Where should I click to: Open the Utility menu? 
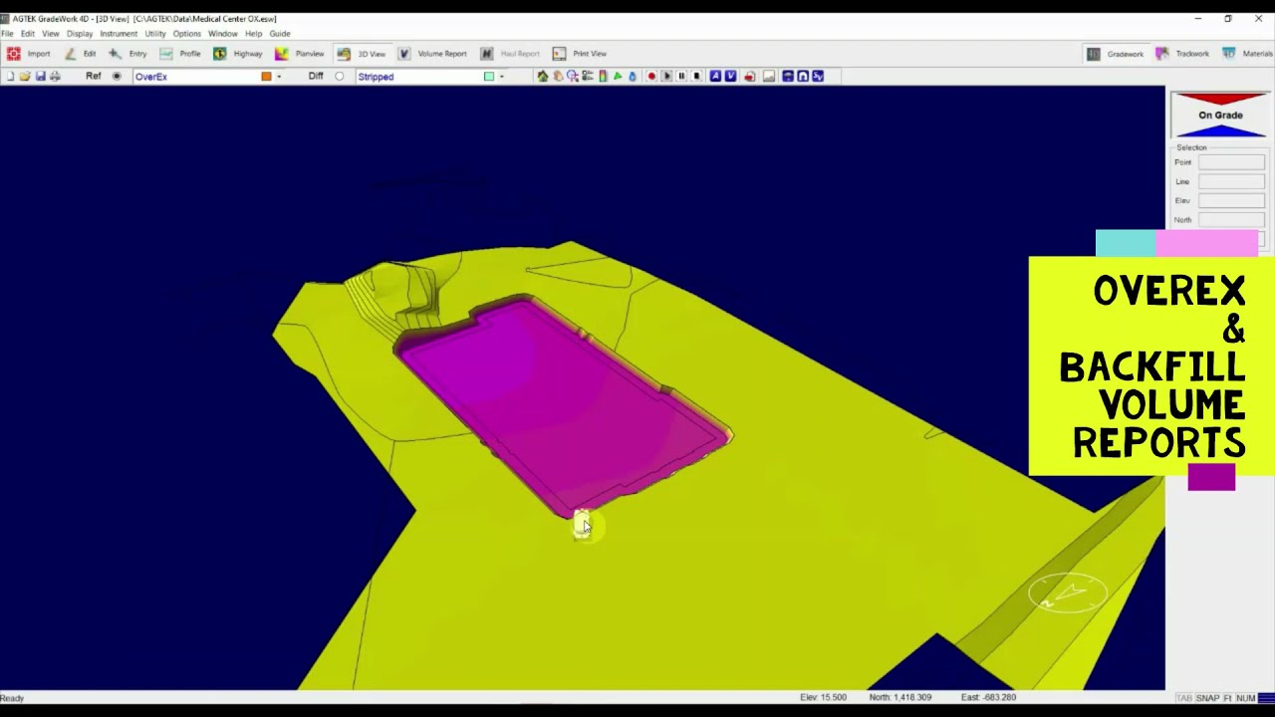pyautogui.click(x=155, y=34)
